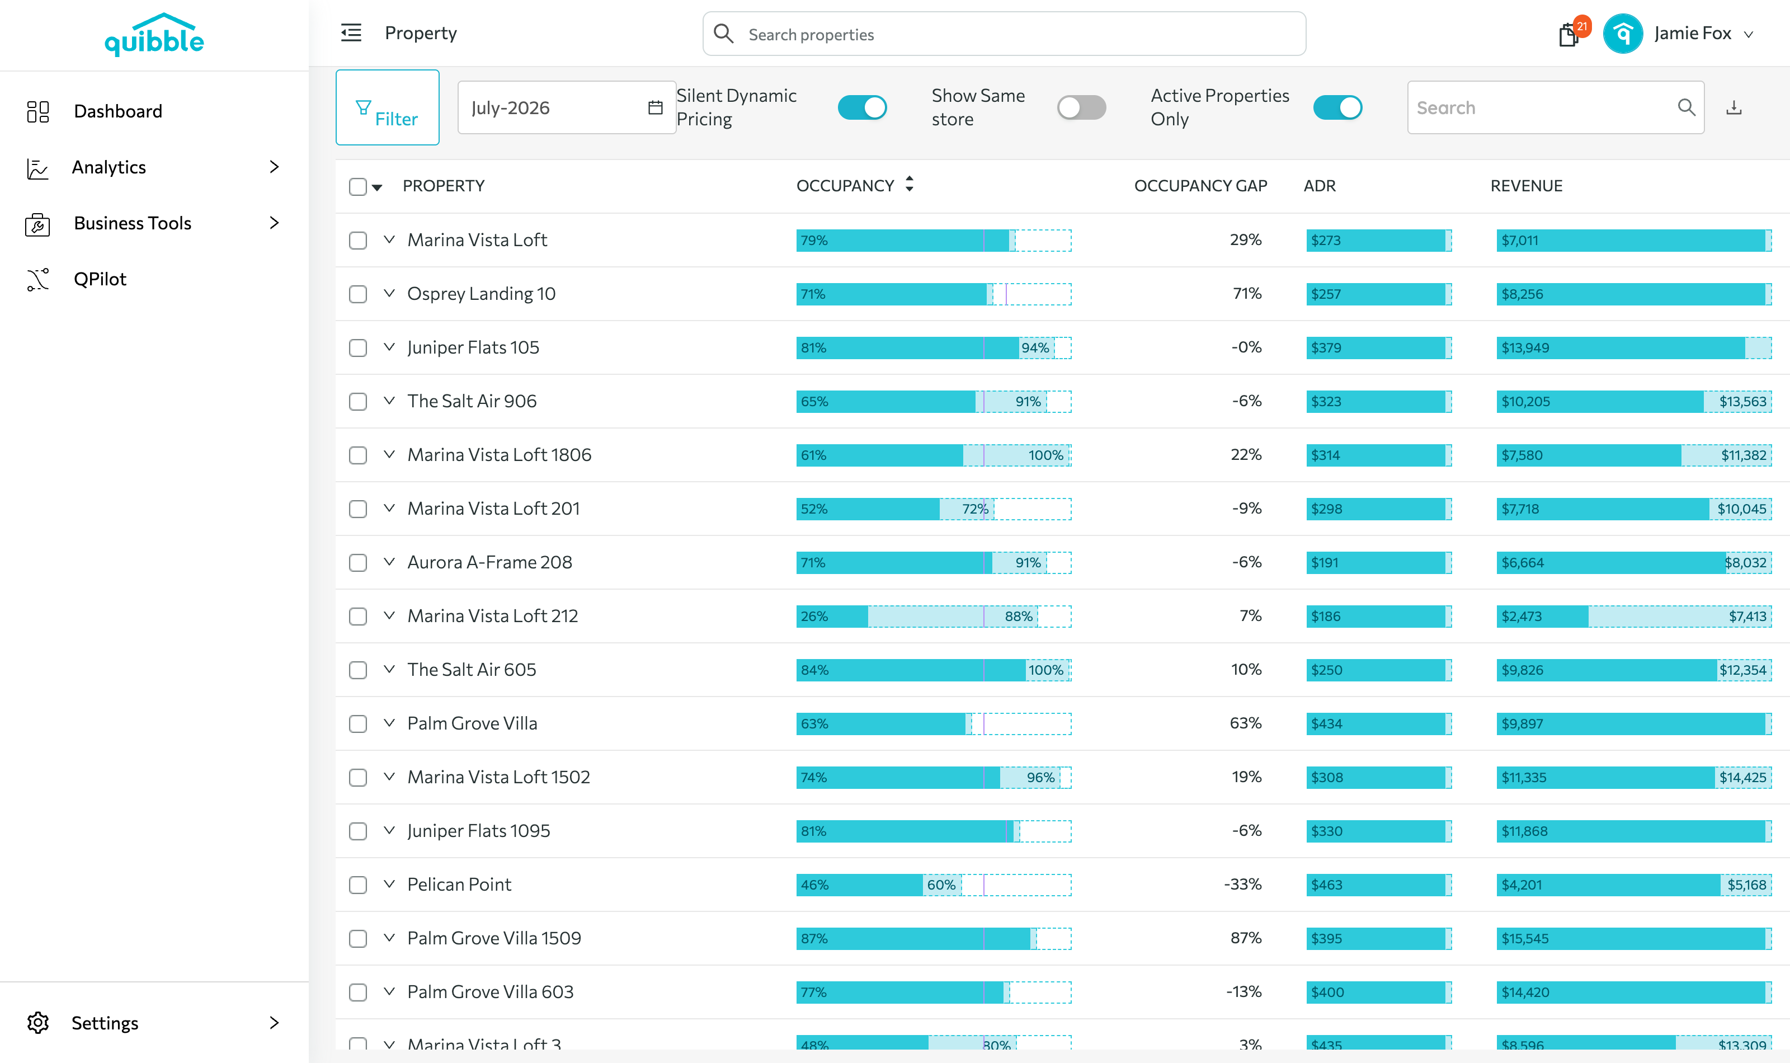Viewport: 1790px width, 1063px height.
Task: Open the Dashboard page
Action: [x=117, y=111]
